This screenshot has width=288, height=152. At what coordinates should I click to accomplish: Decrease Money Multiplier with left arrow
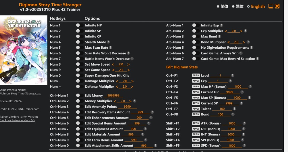(x=115, y=101)
